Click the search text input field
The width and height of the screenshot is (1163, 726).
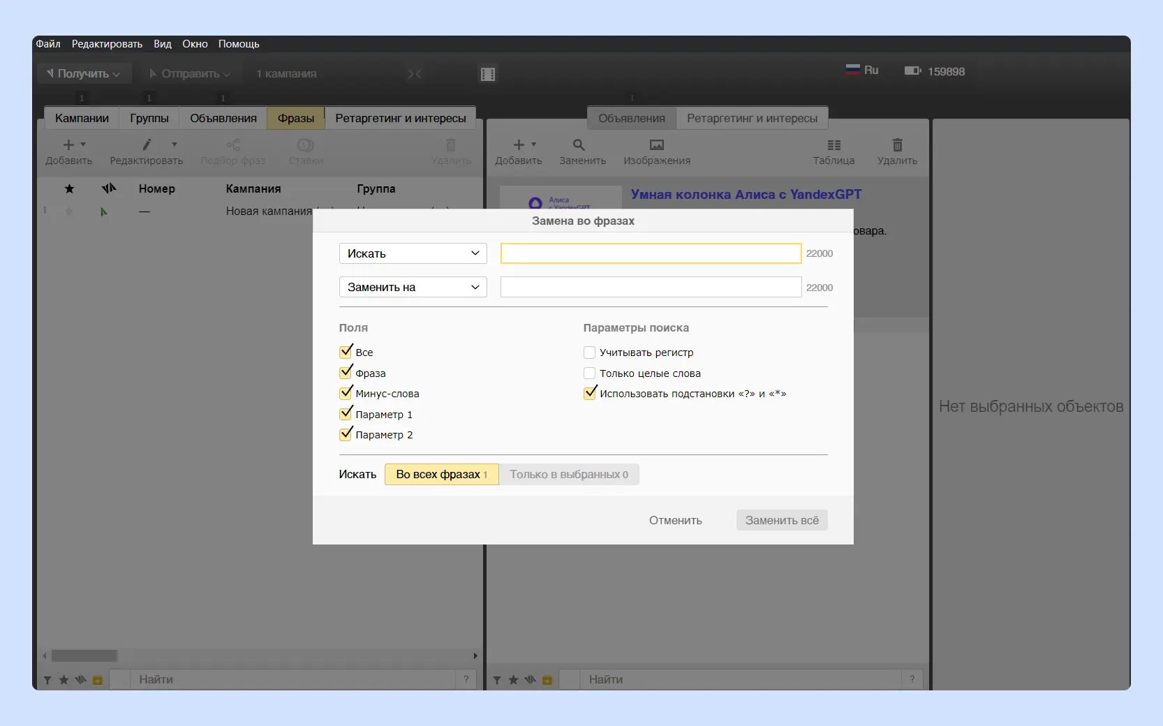pos(651,253)
